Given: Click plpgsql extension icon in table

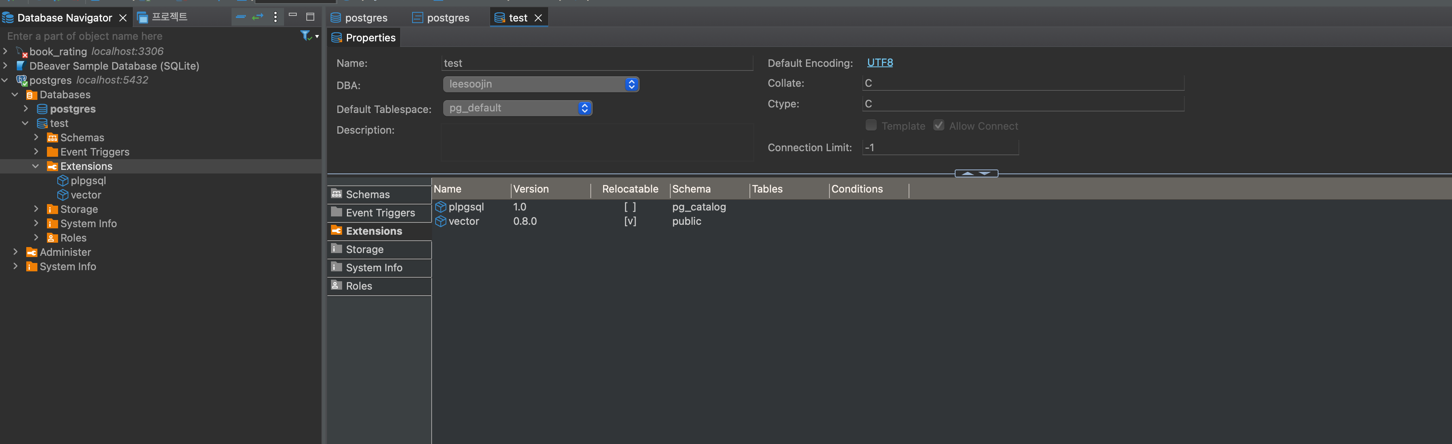Looking at the screenshot, I should [x=441, y=207].
